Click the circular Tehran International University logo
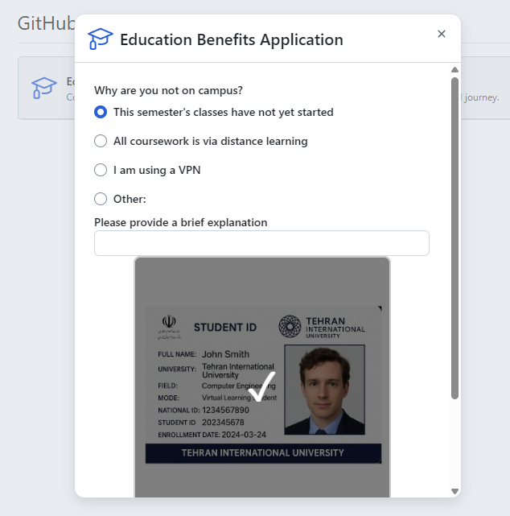510x516 pixels. (290, 327)
